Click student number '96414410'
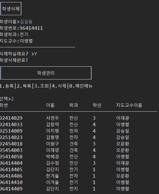This screenshot has width=159, height=194. 11,182
